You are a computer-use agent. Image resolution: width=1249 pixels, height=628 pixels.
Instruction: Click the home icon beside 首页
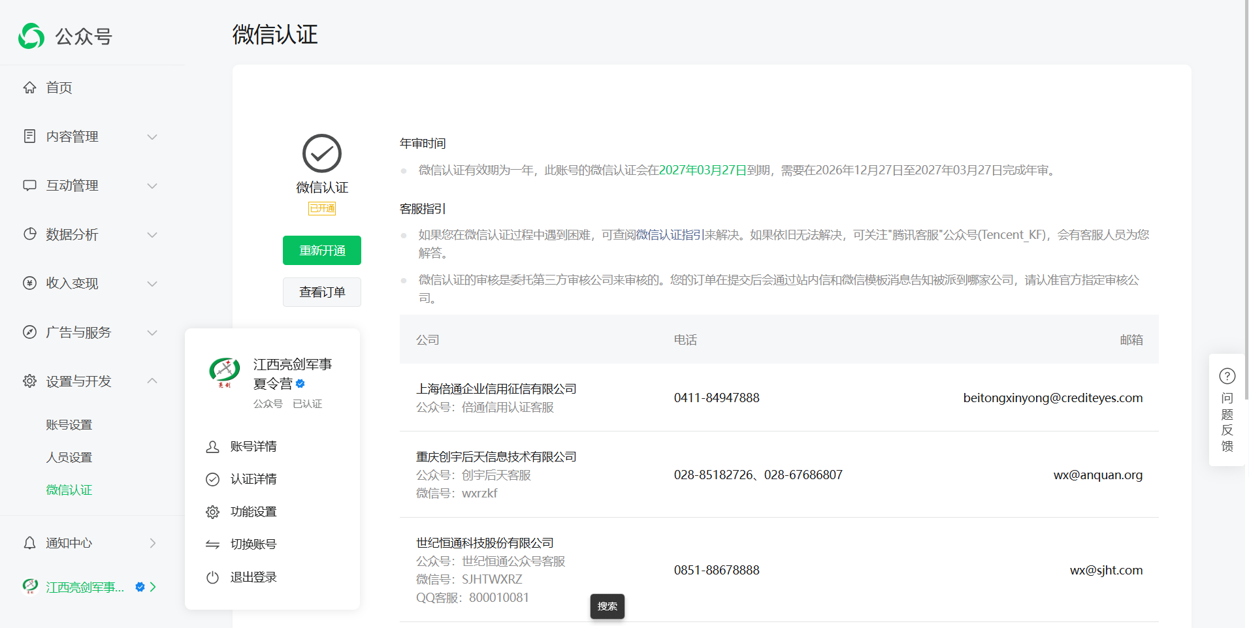(29, 87)
